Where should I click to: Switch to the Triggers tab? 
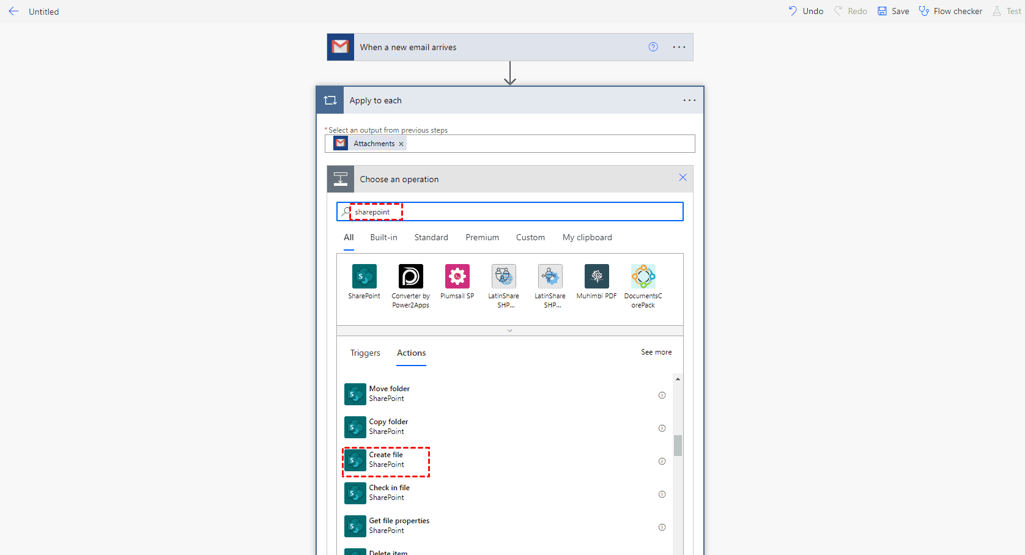click(x=365, y=353)
